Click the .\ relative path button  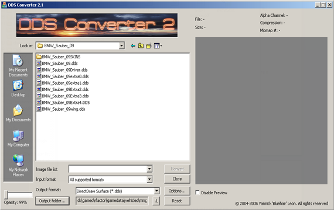[156, 201]
